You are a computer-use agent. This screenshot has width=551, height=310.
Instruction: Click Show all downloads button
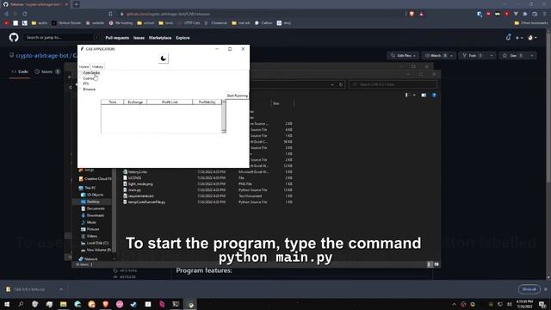point(529,289)
